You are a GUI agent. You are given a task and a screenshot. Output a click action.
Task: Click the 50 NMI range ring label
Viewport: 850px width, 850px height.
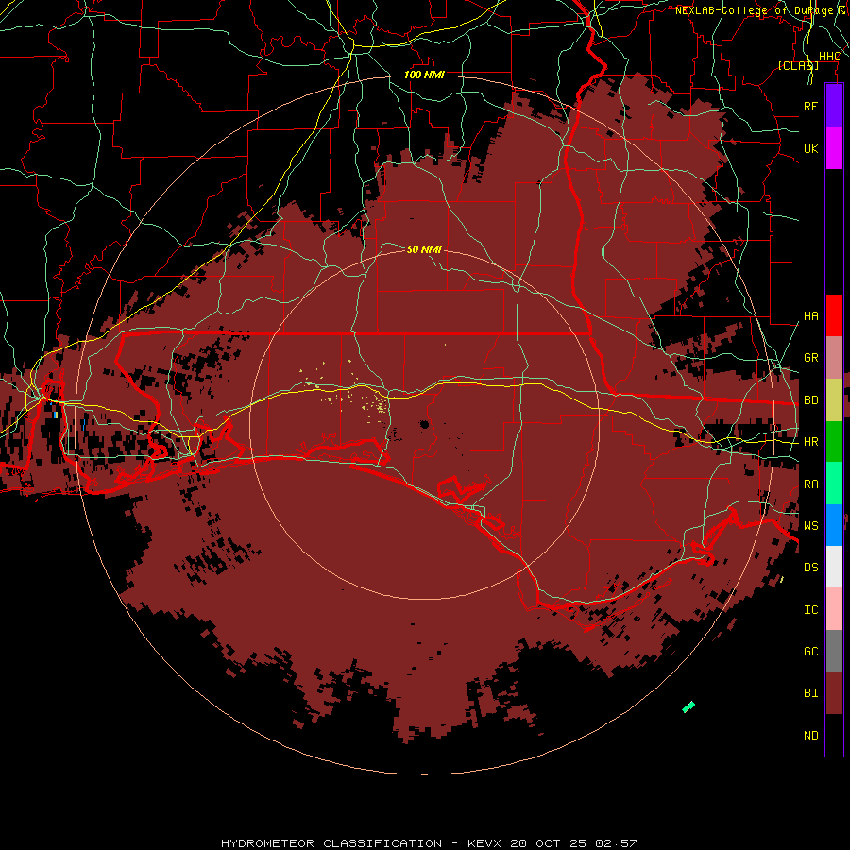click(x=424, y=249)
